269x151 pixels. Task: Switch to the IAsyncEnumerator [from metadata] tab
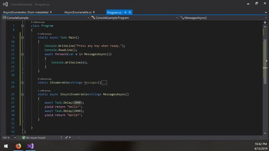pos(26,12)
